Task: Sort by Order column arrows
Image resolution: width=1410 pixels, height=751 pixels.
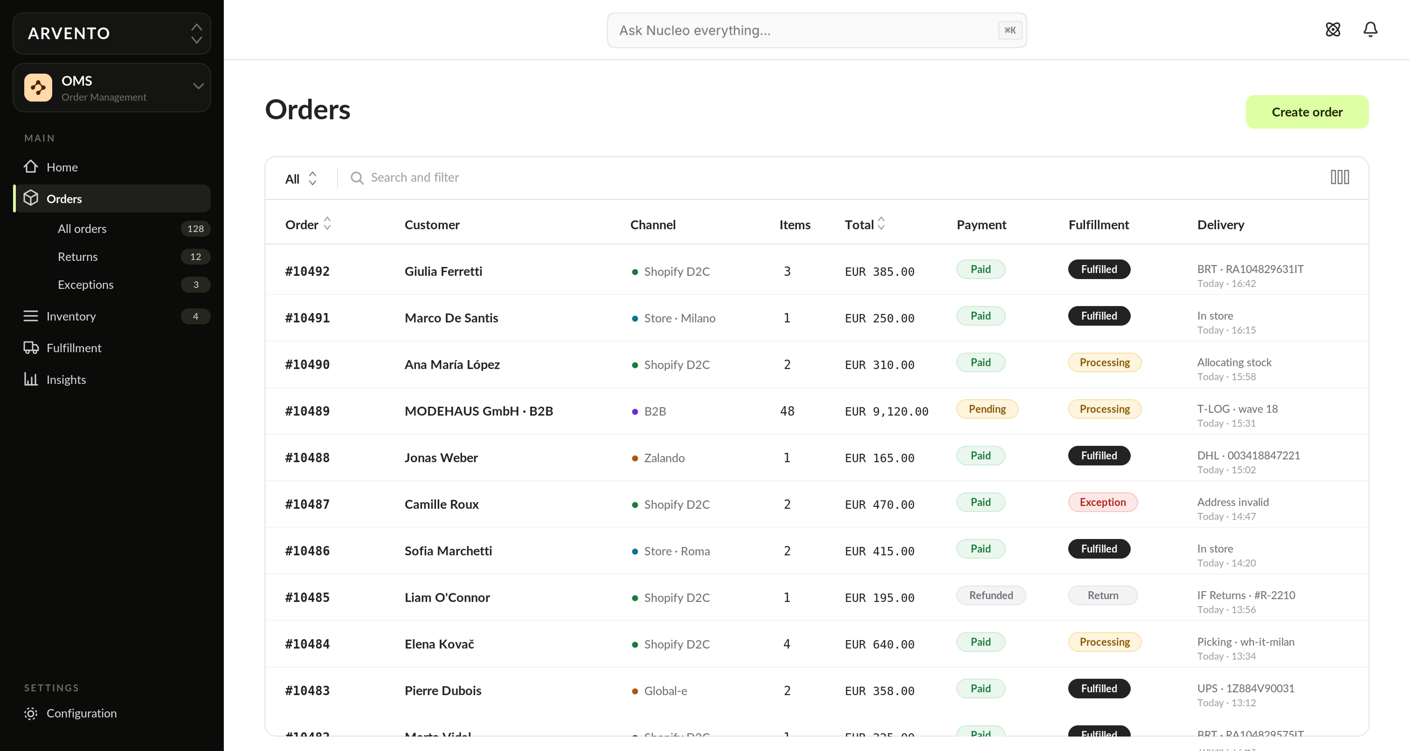Action: [327, 223]
